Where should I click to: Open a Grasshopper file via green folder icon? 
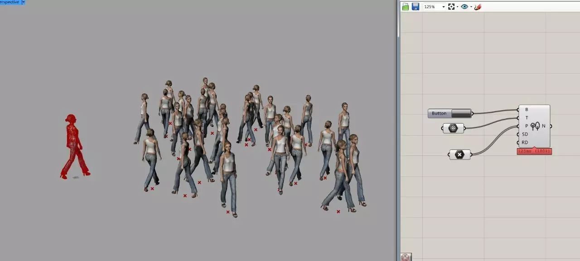[406, 7]
